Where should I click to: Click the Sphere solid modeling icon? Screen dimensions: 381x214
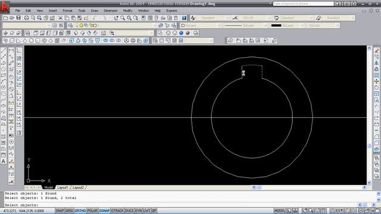[32, 40]
